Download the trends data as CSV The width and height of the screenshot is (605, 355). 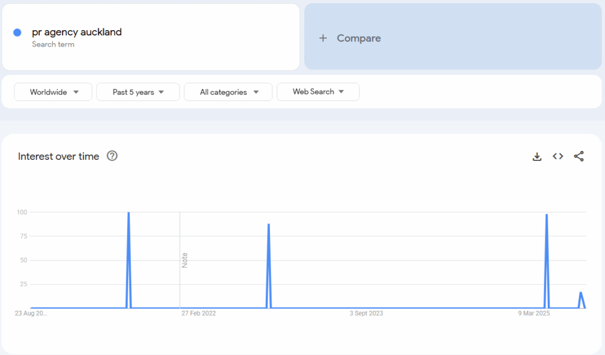(537, 156)
